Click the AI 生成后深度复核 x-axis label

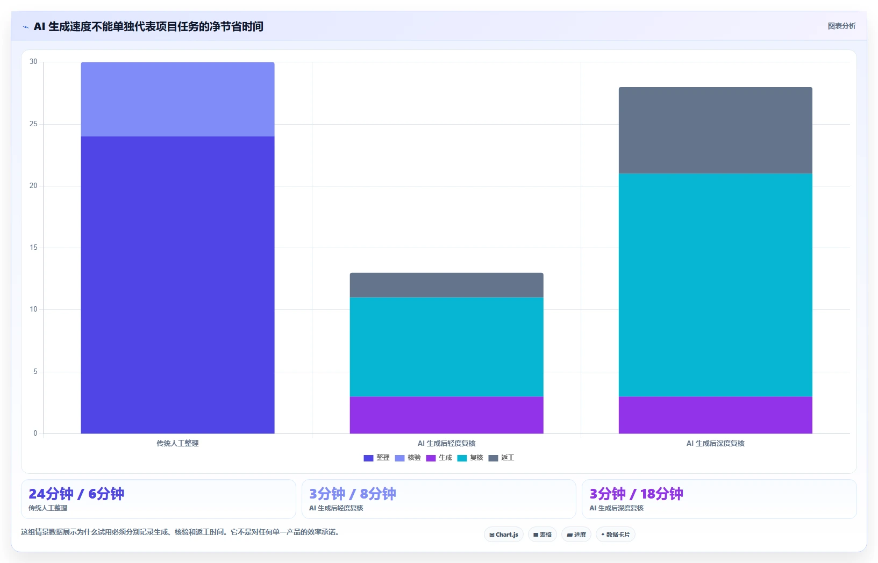coord(715,443)
